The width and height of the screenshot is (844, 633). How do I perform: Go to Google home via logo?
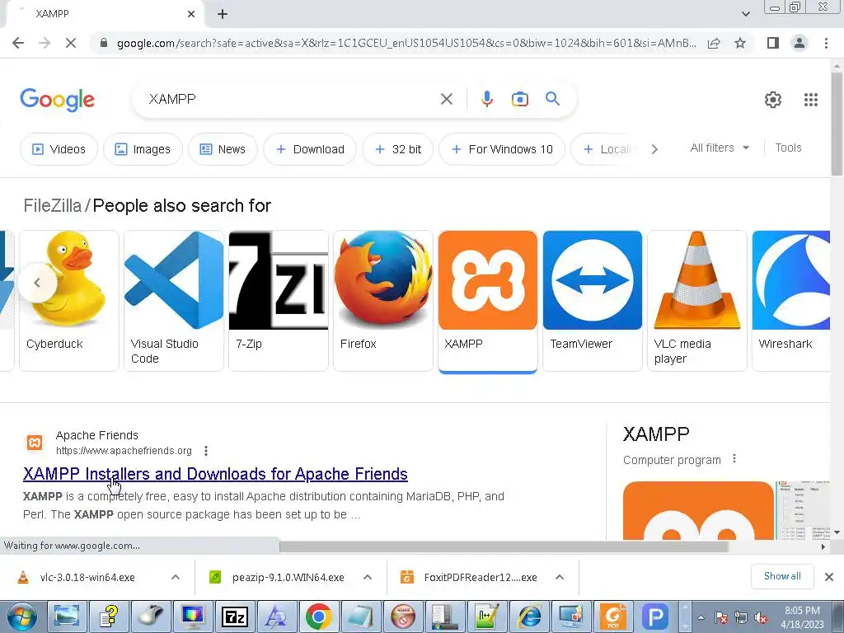(57, 100)
